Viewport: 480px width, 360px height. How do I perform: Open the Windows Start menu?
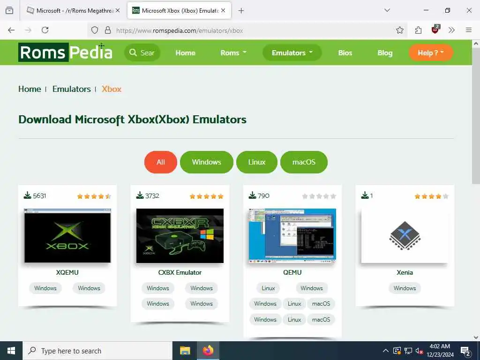pyautogui.click(x=11, y=351)
